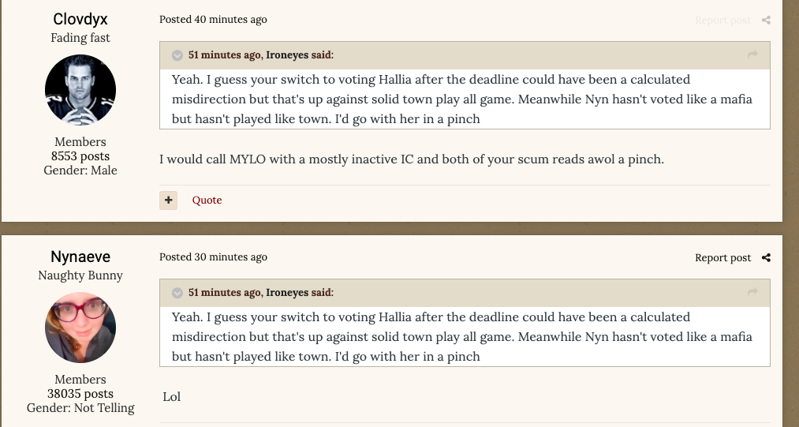Report Clovdyx's post
799x427 pixels.
(x=722, y=20)
